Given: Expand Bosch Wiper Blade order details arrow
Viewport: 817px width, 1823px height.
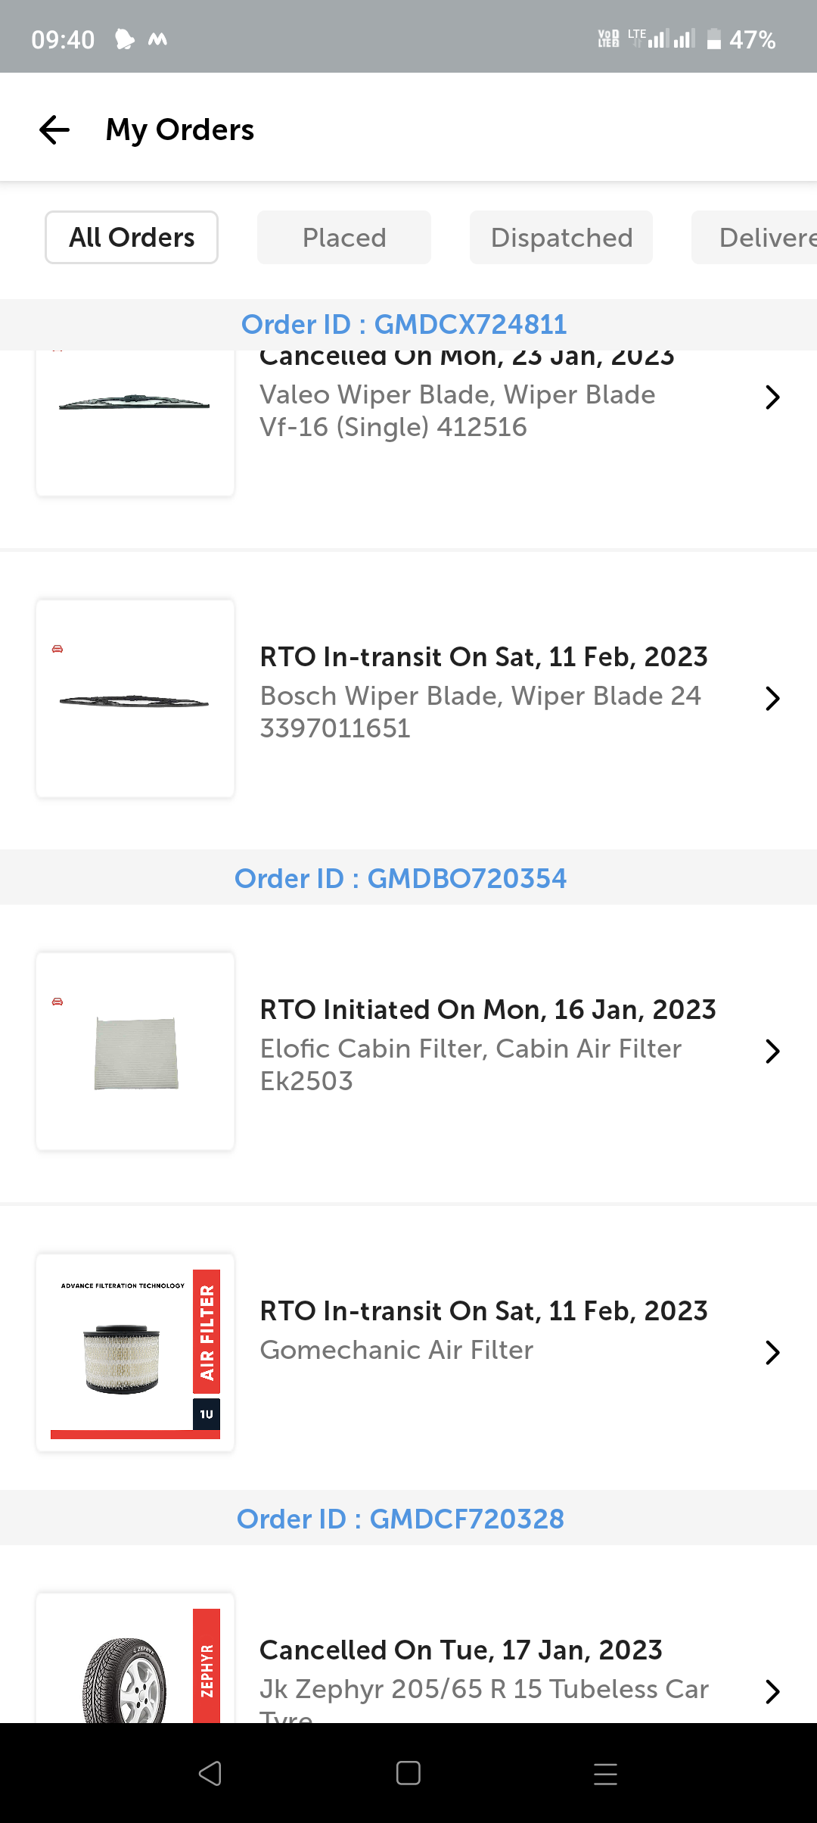Looking at the screenshot, I should 772,698.
